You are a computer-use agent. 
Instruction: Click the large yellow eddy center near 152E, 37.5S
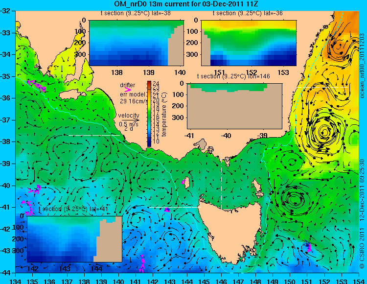click(x=325, y=132)
